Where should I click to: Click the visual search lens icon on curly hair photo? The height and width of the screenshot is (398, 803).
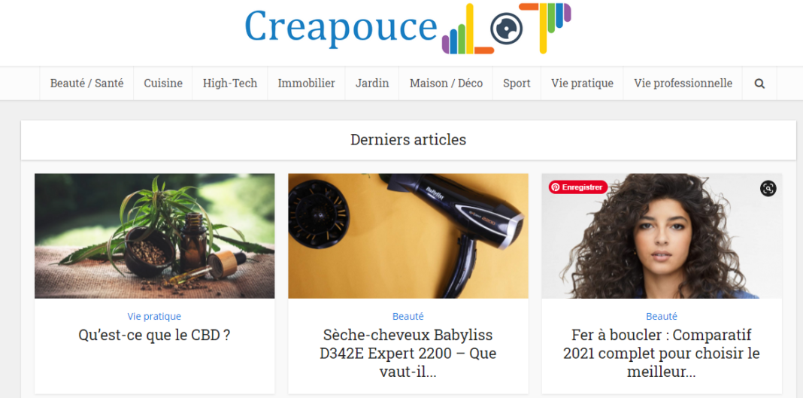click(768, 189)
